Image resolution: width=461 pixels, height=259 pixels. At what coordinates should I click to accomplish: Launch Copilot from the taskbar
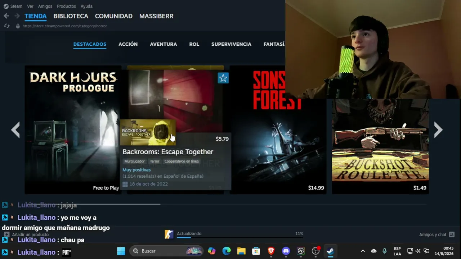(x=211, y=251)
